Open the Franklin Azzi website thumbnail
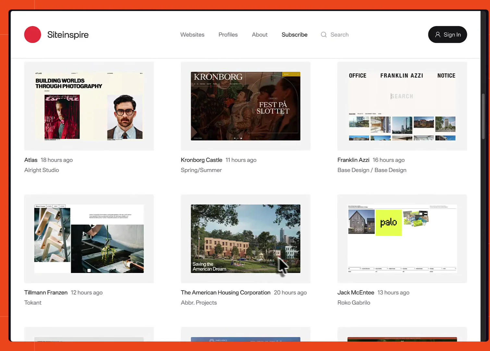 click(x=402, y=106)
